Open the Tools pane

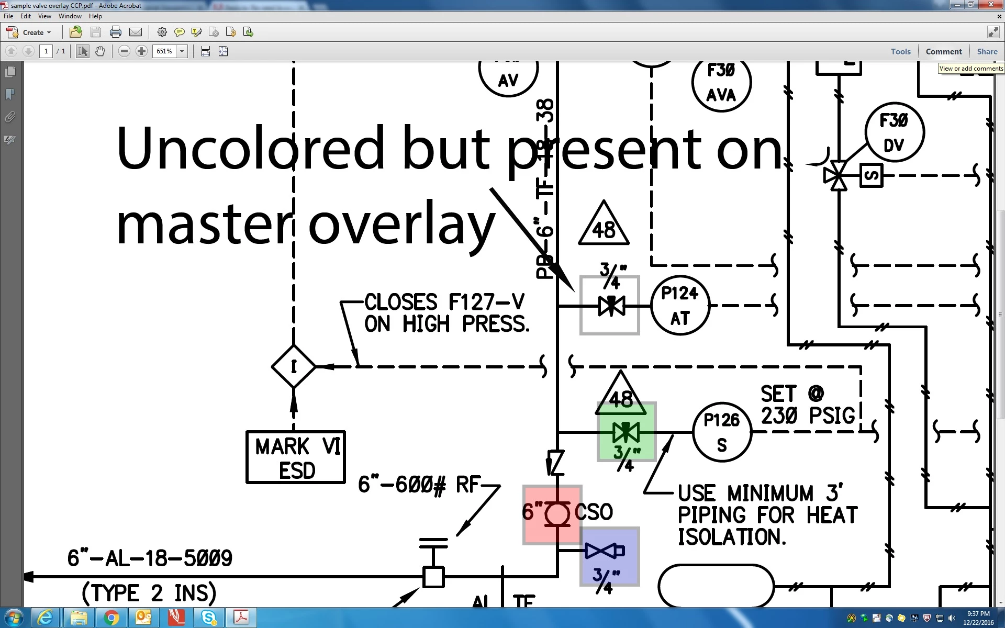900,51
